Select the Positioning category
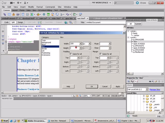The image size is (165, 123). (46, 53)
